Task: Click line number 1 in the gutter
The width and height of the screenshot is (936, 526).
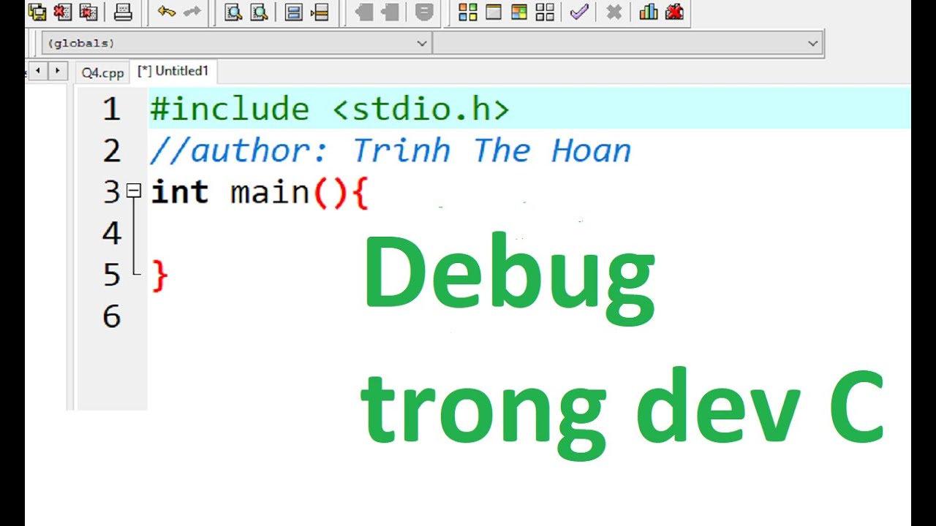Action: [x=111, y=109]
